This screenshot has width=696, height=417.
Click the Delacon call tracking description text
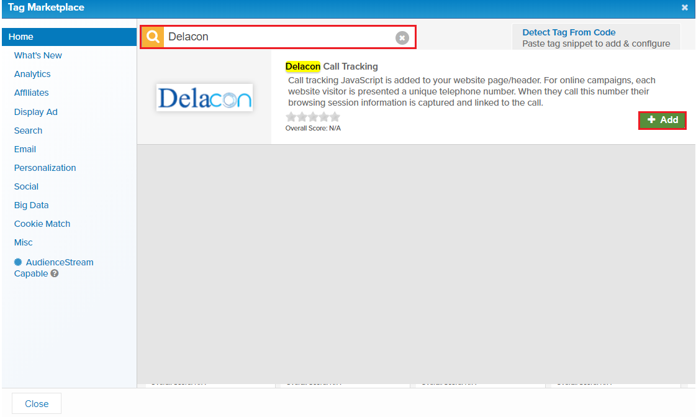[471, 91]
